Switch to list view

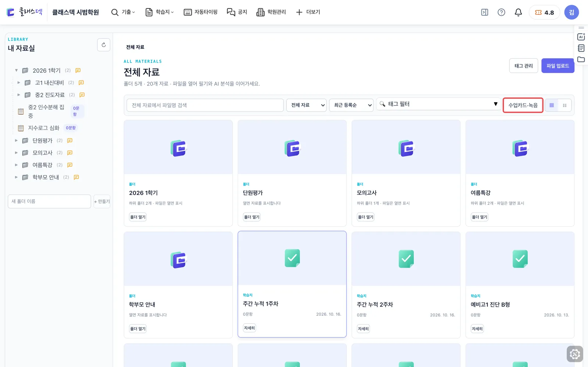coord(565,105)
